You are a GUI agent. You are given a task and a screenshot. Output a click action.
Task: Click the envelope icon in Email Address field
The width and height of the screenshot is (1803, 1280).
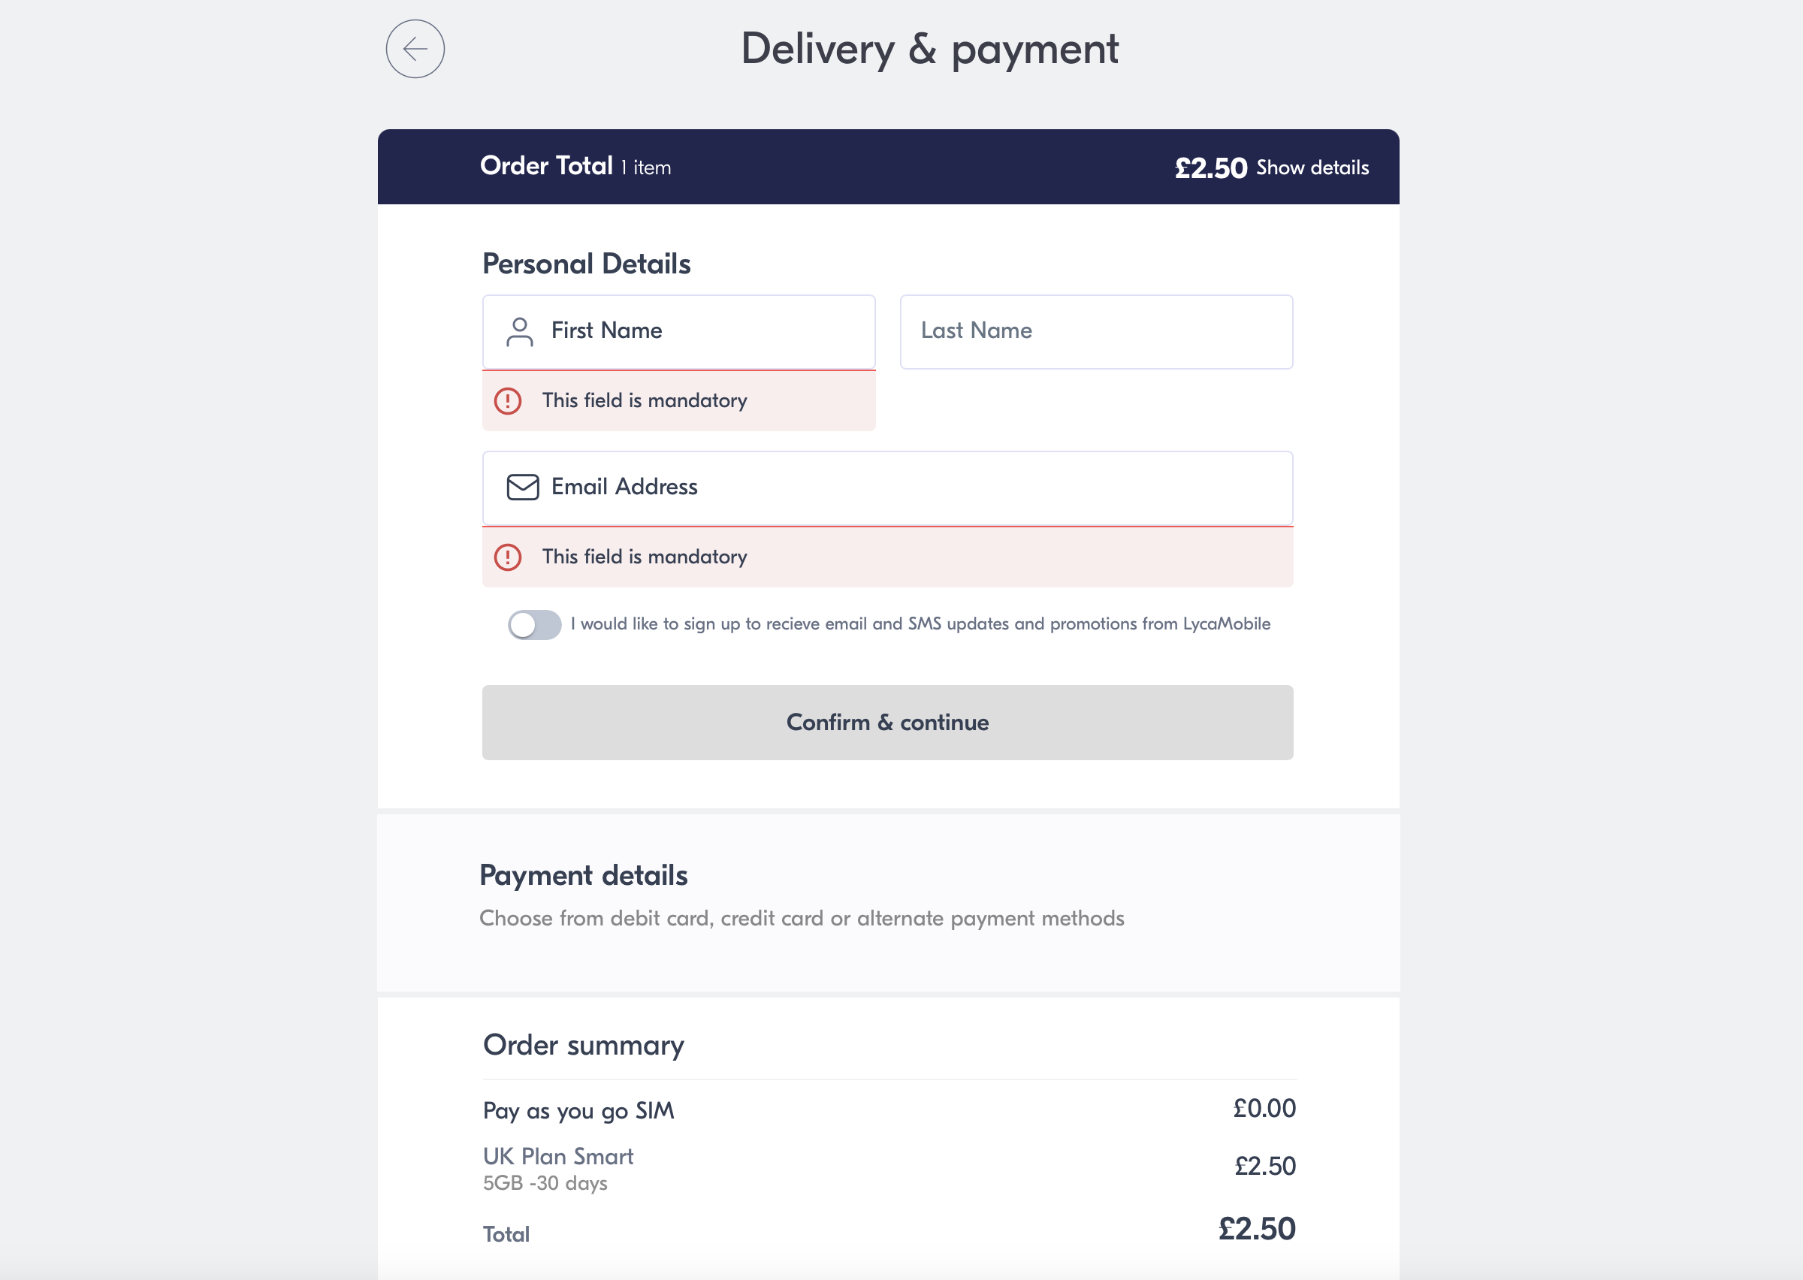coord(522,487)
